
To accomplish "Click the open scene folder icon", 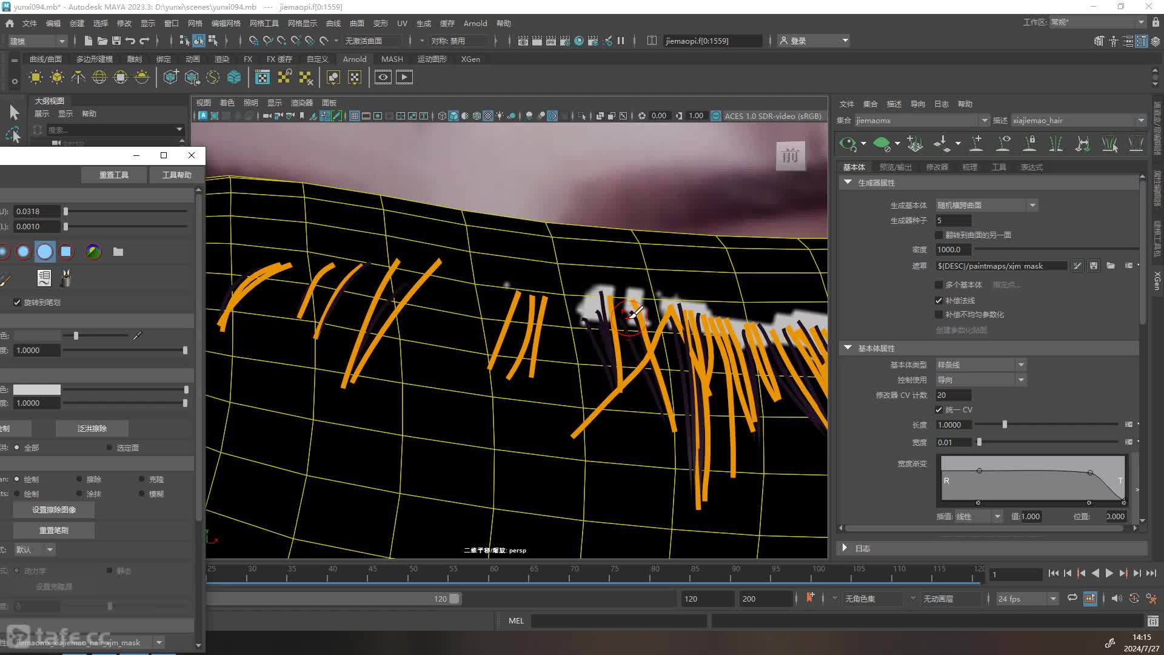I will (x=102, y=41).
